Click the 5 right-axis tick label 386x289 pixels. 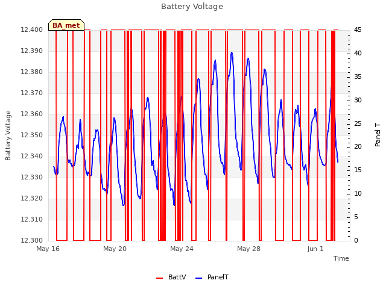tap(356, 217)
